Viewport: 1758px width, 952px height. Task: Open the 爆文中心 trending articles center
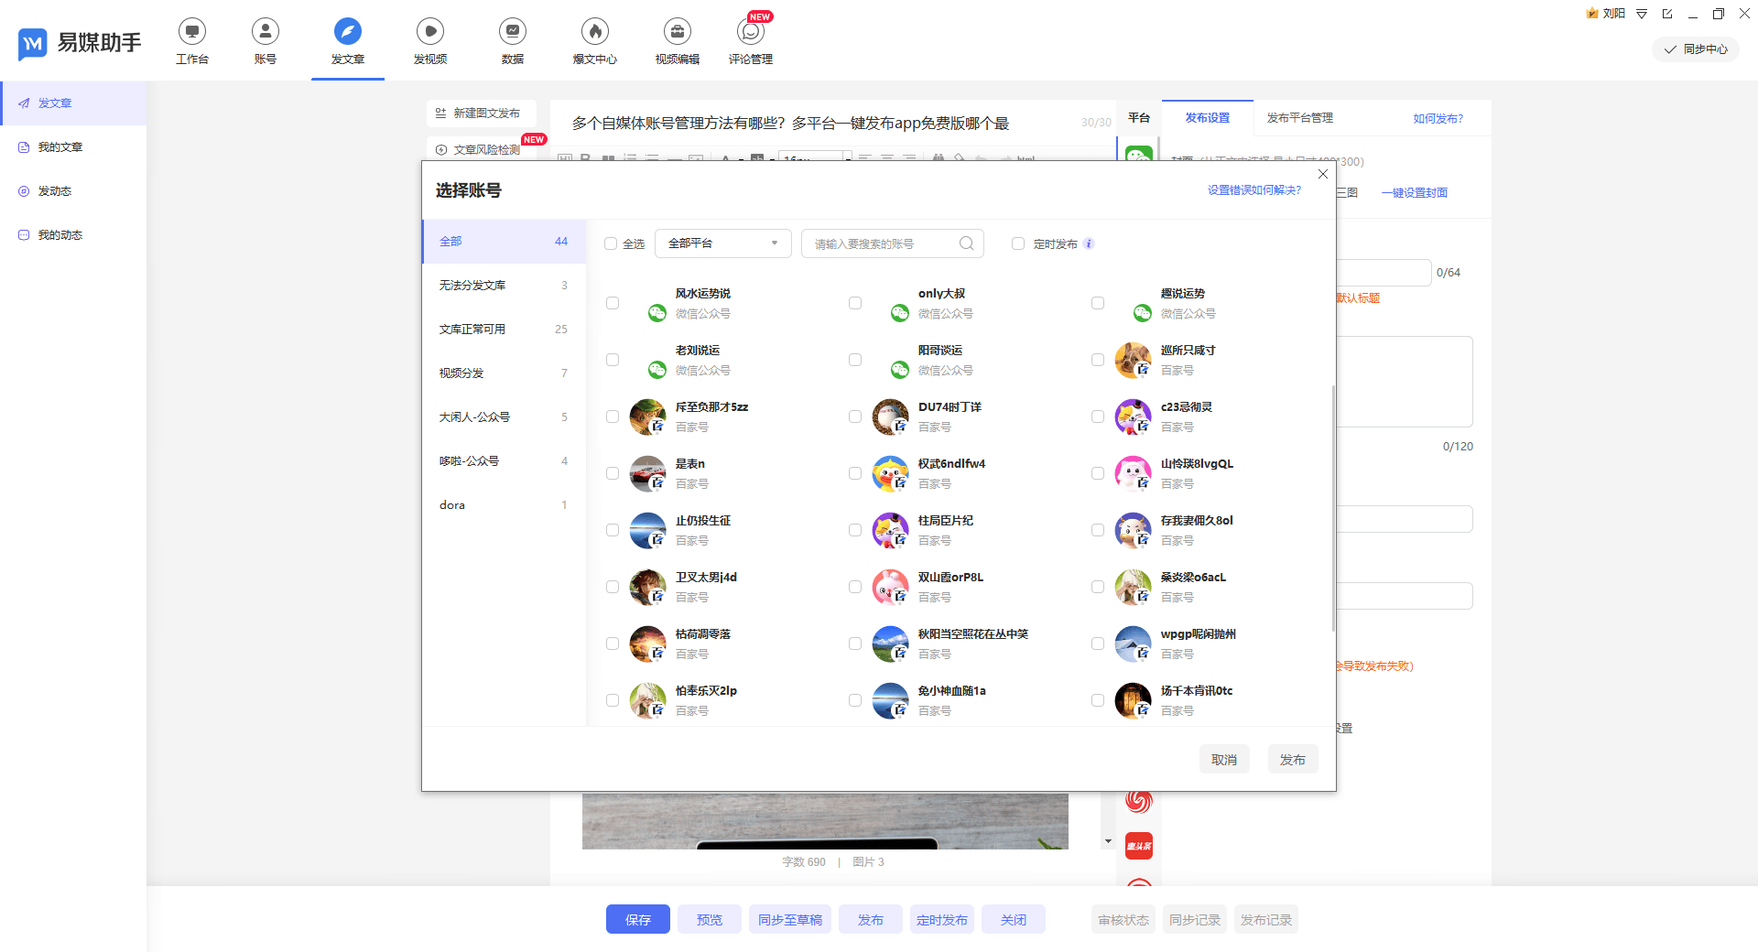pos(594,40)
